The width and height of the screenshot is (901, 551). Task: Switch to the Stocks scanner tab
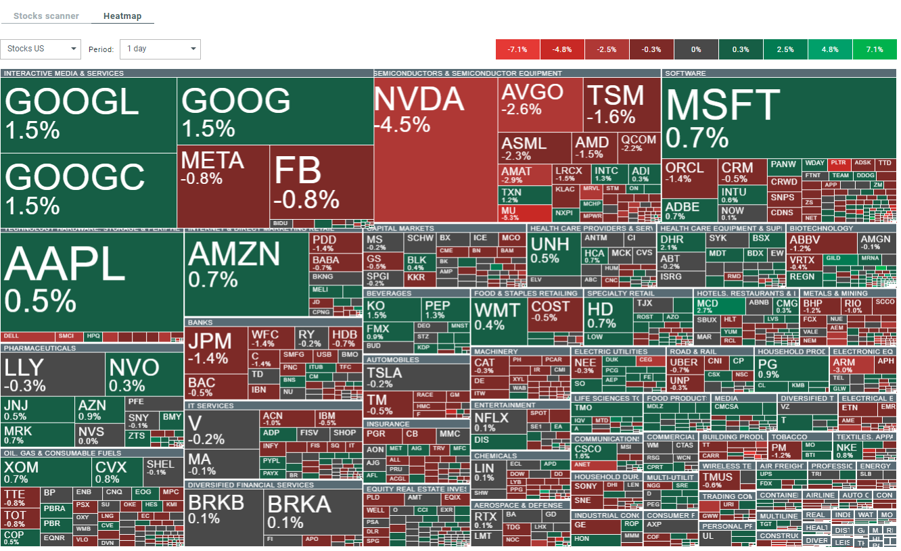point(46,16)
